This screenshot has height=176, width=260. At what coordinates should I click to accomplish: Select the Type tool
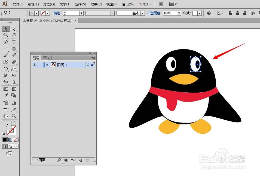pos(14,42)
